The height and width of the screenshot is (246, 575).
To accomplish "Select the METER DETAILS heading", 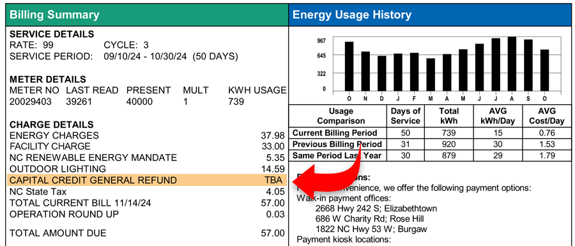I will 48,79.
